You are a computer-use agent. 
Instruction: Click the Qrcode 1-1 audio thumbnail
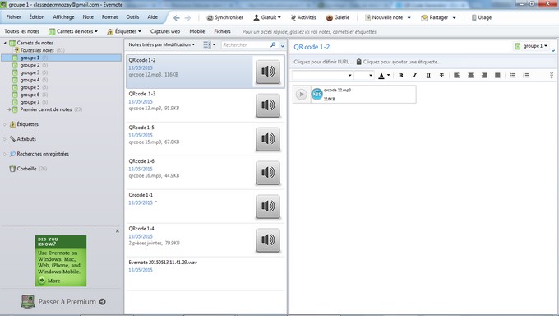[268, 206]
